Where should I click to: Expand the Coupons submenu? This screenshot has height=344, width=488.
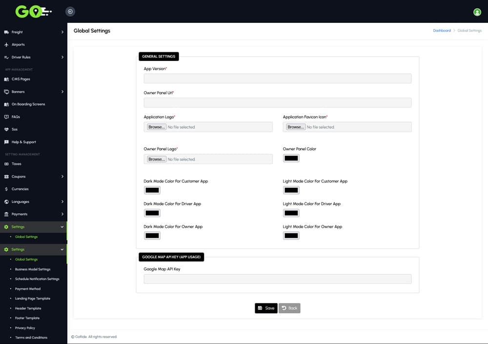click(x=62, y=177)
